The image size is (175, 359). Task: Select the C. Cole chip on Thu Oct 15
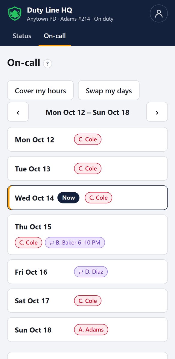pos(29,243)
